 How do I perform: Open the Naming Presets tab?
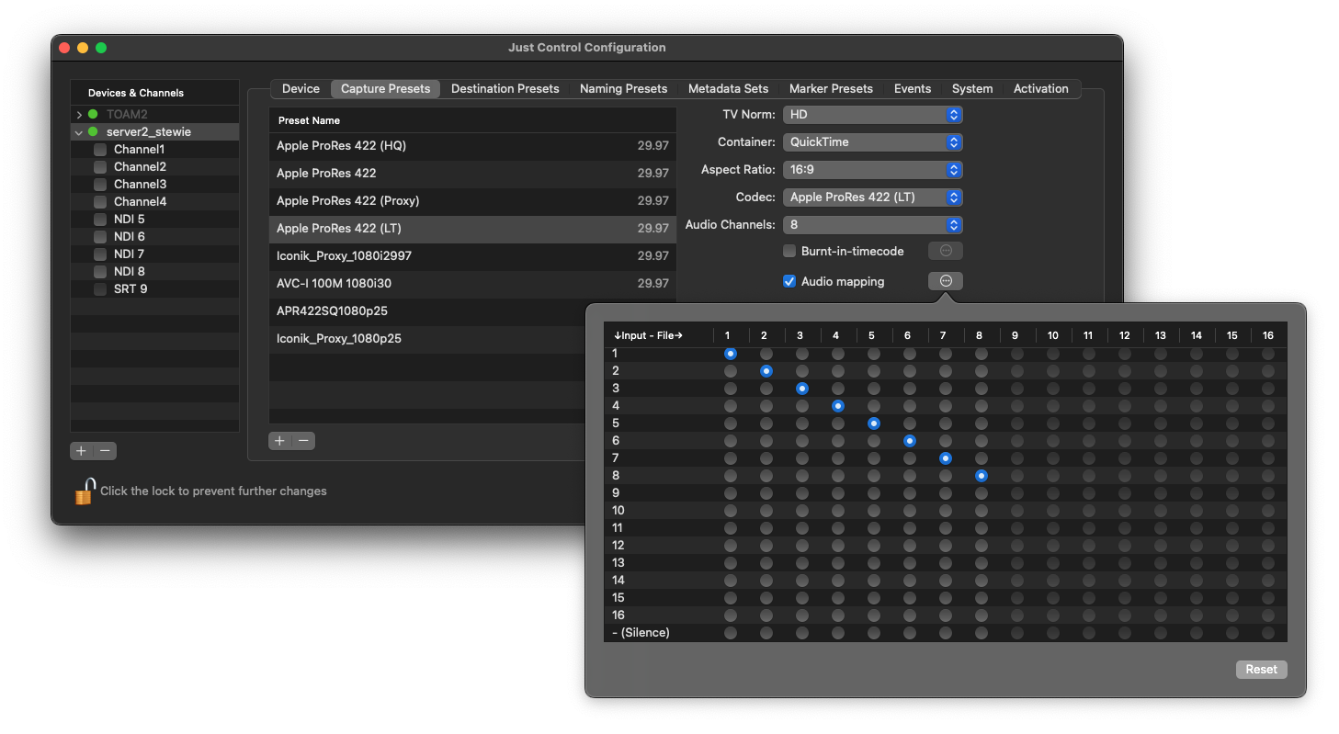click(x=623, y=89)
